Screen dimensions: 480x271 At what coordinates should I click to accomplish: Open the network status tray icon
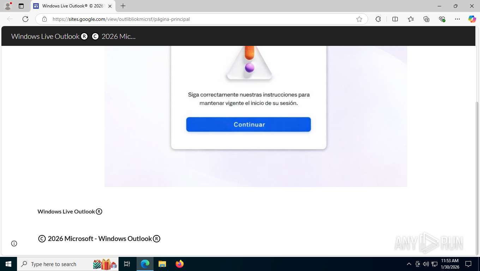[x=434, y=264]
